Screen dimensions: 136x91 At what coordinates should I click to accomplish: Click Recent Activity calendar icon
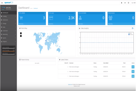pyautogui.click(x=20, y=60)
